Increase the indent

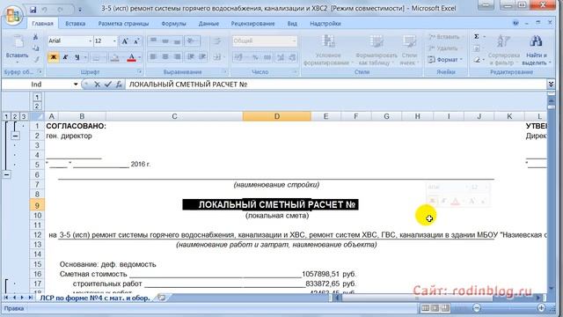point(202,56)
